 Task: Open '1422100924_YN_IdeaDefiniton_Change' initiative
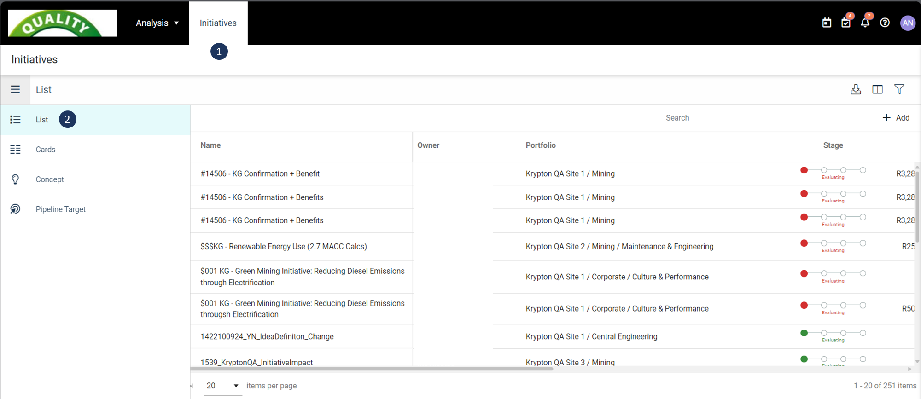267,336
